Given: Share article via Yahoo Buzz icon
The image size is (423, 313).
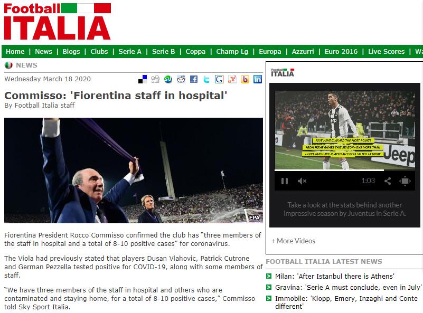Looking at the screenshot, I should (232, 79).
